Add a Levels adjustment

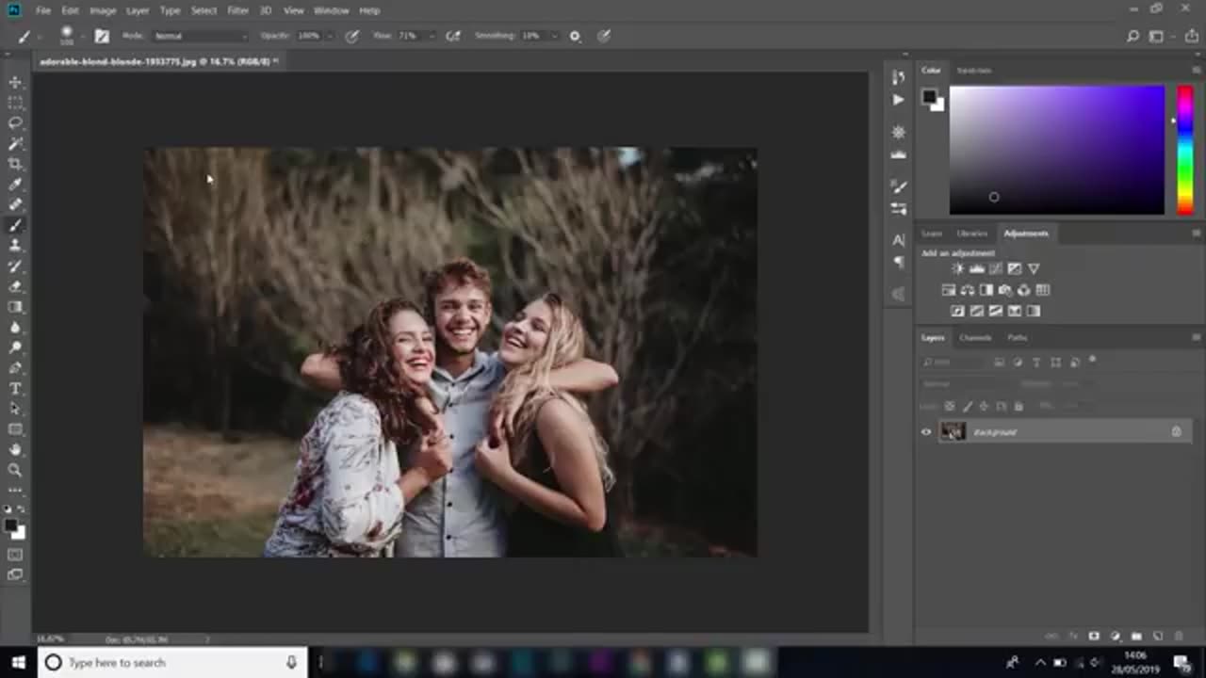977,269
